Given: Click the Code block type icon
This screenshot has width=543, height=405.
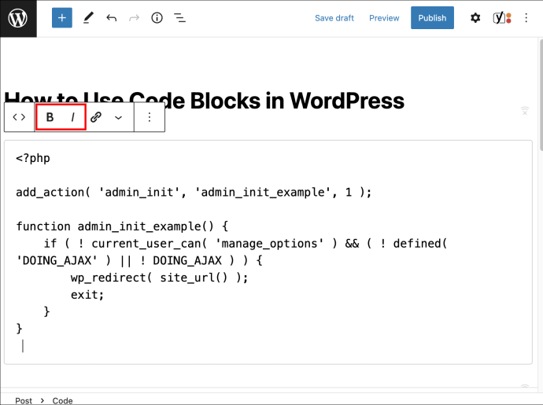Looking at the screenshot, I should pos(19,117).
